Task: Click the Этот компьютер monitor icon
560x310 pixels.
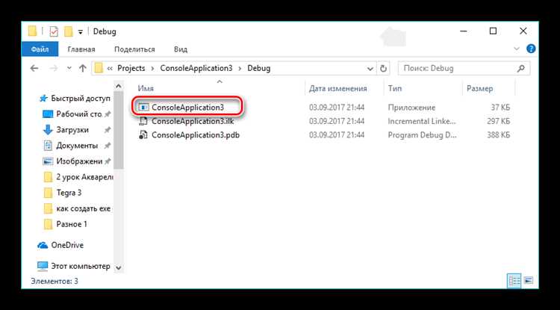Action: pos(43,266)
